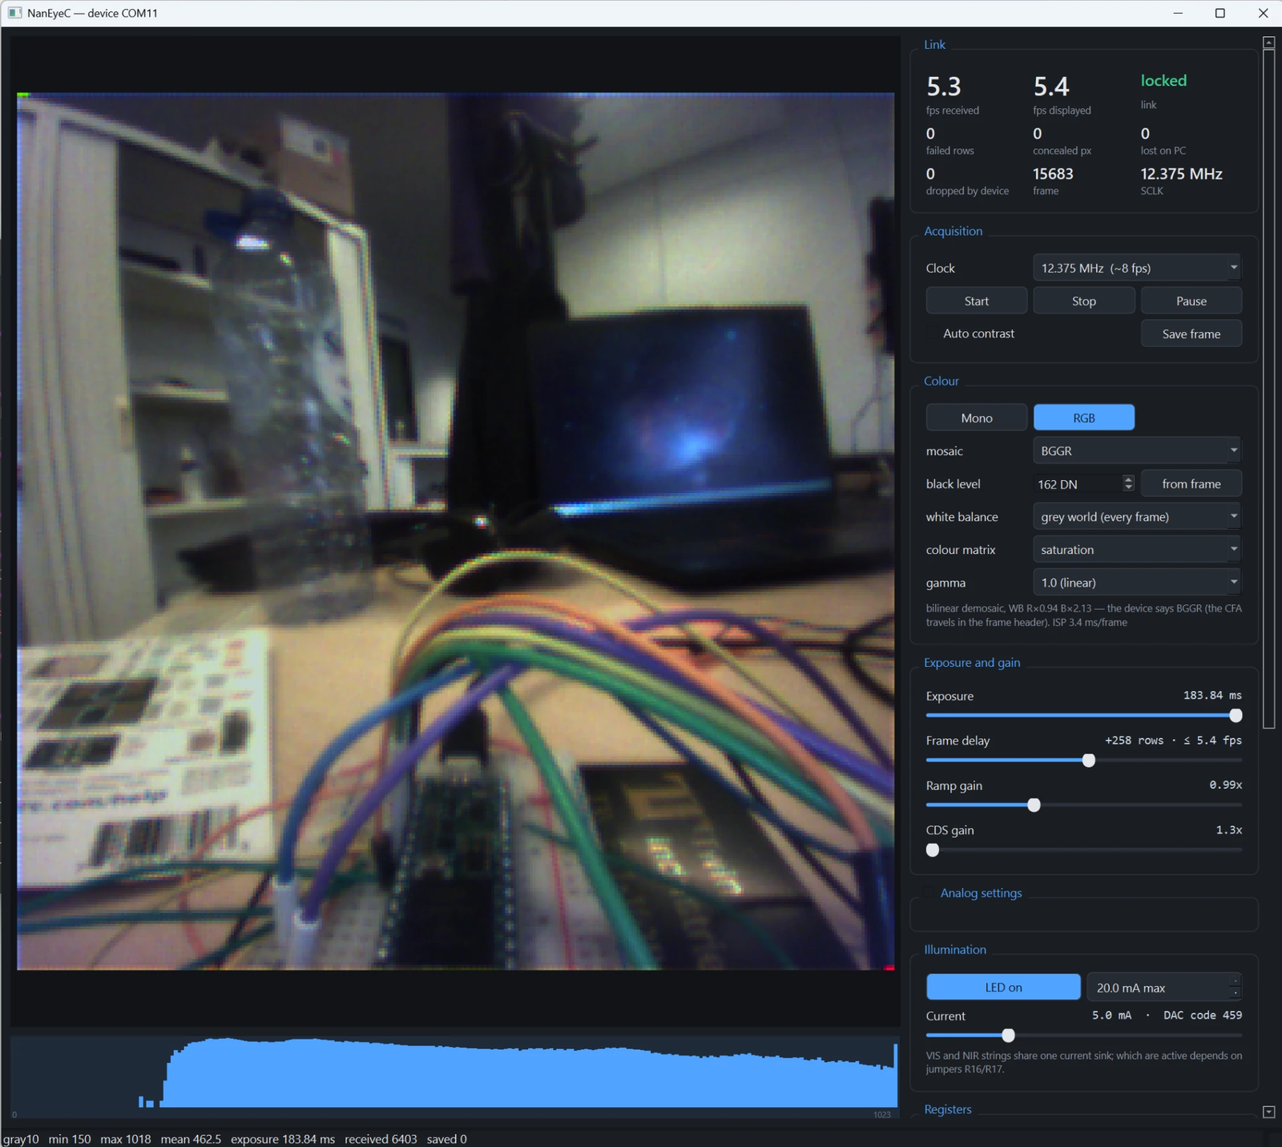Set black level using from frame button
This screenshot has width=1282, height=1147.
(1191, 483)
